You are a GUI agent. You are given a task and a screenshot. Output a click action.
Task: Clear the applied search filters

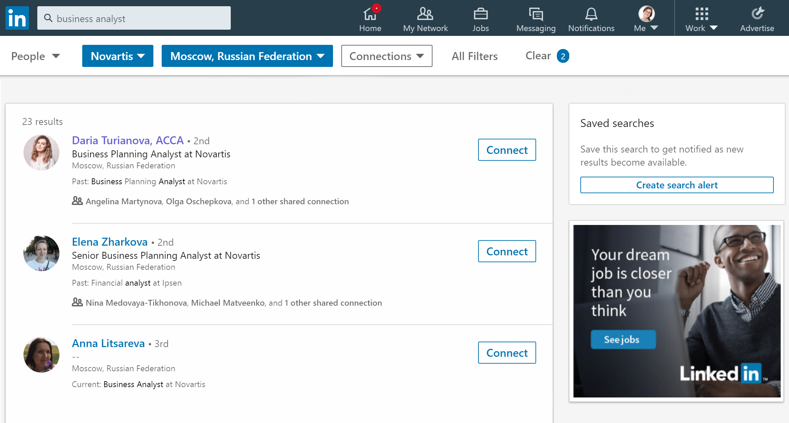point(538,56)
